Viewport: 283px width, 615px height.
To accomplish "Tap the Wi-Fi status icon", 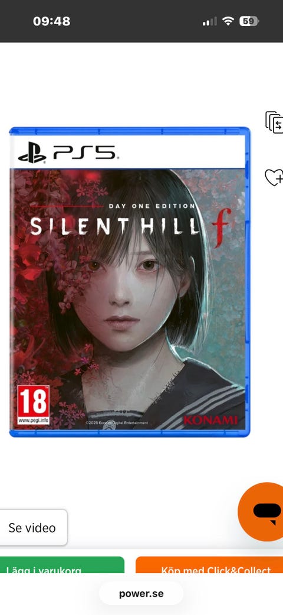I will 228,21.
